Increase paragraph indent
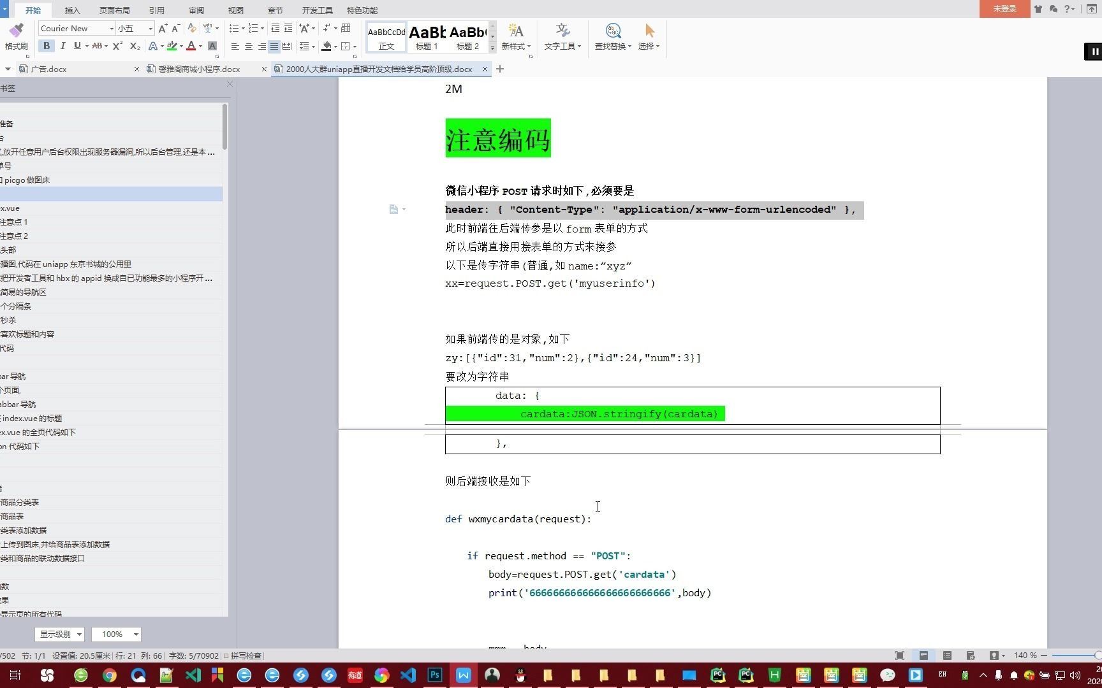Screen dimensions: 1102x688 tap(288, 28)
